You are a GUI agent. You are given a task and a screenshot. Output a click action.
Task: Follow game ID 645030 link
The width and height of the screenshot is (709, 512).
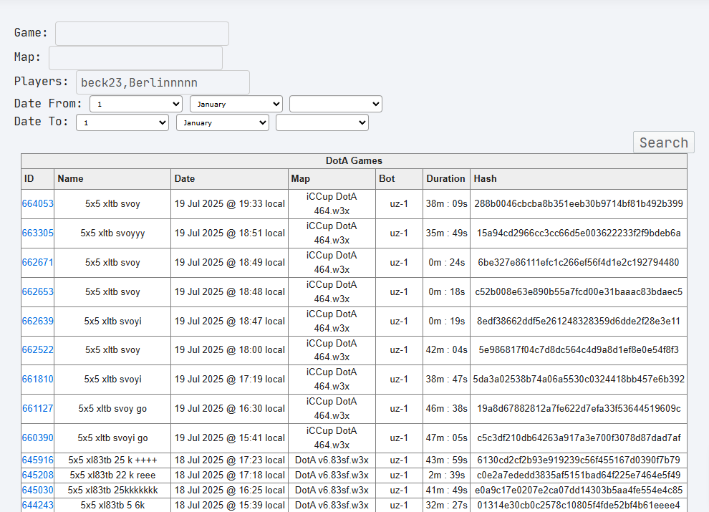[37, 490]
